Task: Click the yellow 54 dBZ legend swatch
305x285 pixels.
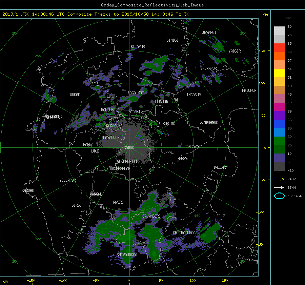Action: [x=279, y=73]
